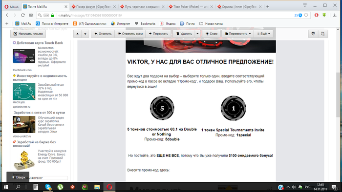Open the Дебетовая карта Touch Bank ad
Image resolution: width=342 pixels, height=192 pixels.
[40, 43]
